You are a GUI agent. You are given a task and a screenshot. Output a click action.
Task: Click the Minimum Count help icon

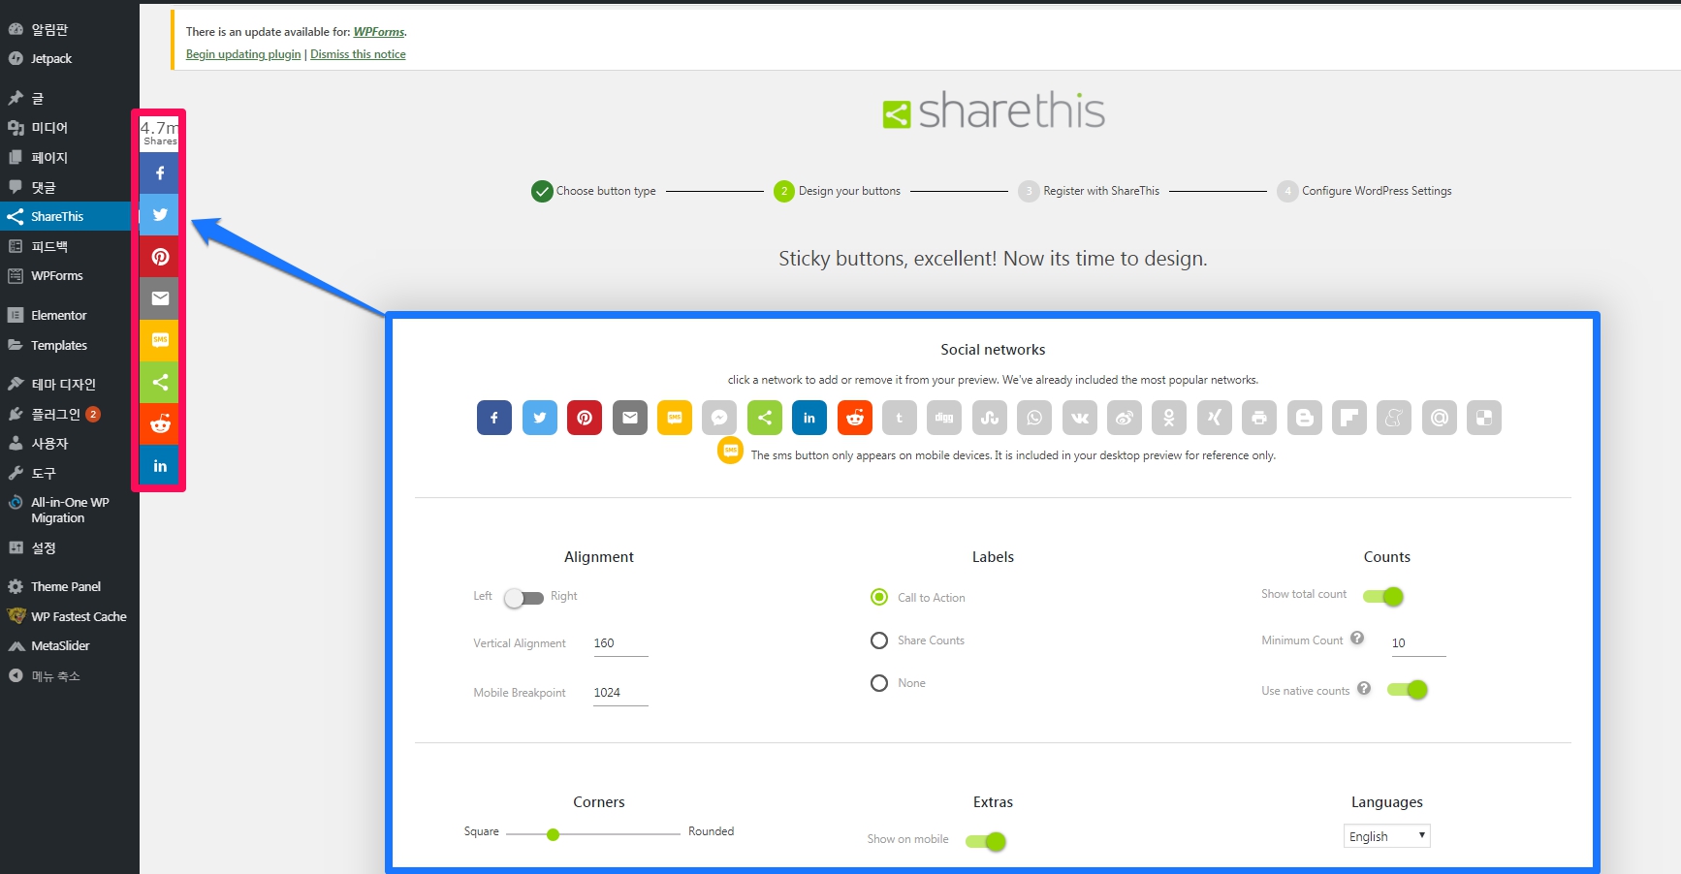click(1357, 638)
